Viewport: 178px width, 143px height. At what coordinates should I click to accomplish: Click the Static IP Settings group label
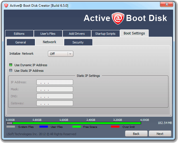click(x=88, y=76)
